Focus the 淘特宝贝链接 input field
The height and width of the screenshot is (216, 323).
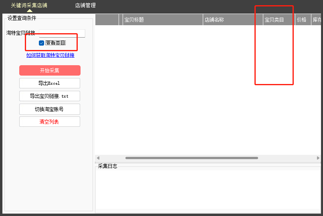click(62, 33)
